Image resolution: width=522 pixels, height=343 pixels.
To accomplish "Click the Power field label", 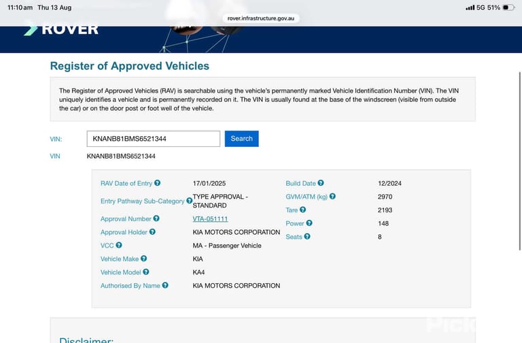I will (x=295, y=223).
